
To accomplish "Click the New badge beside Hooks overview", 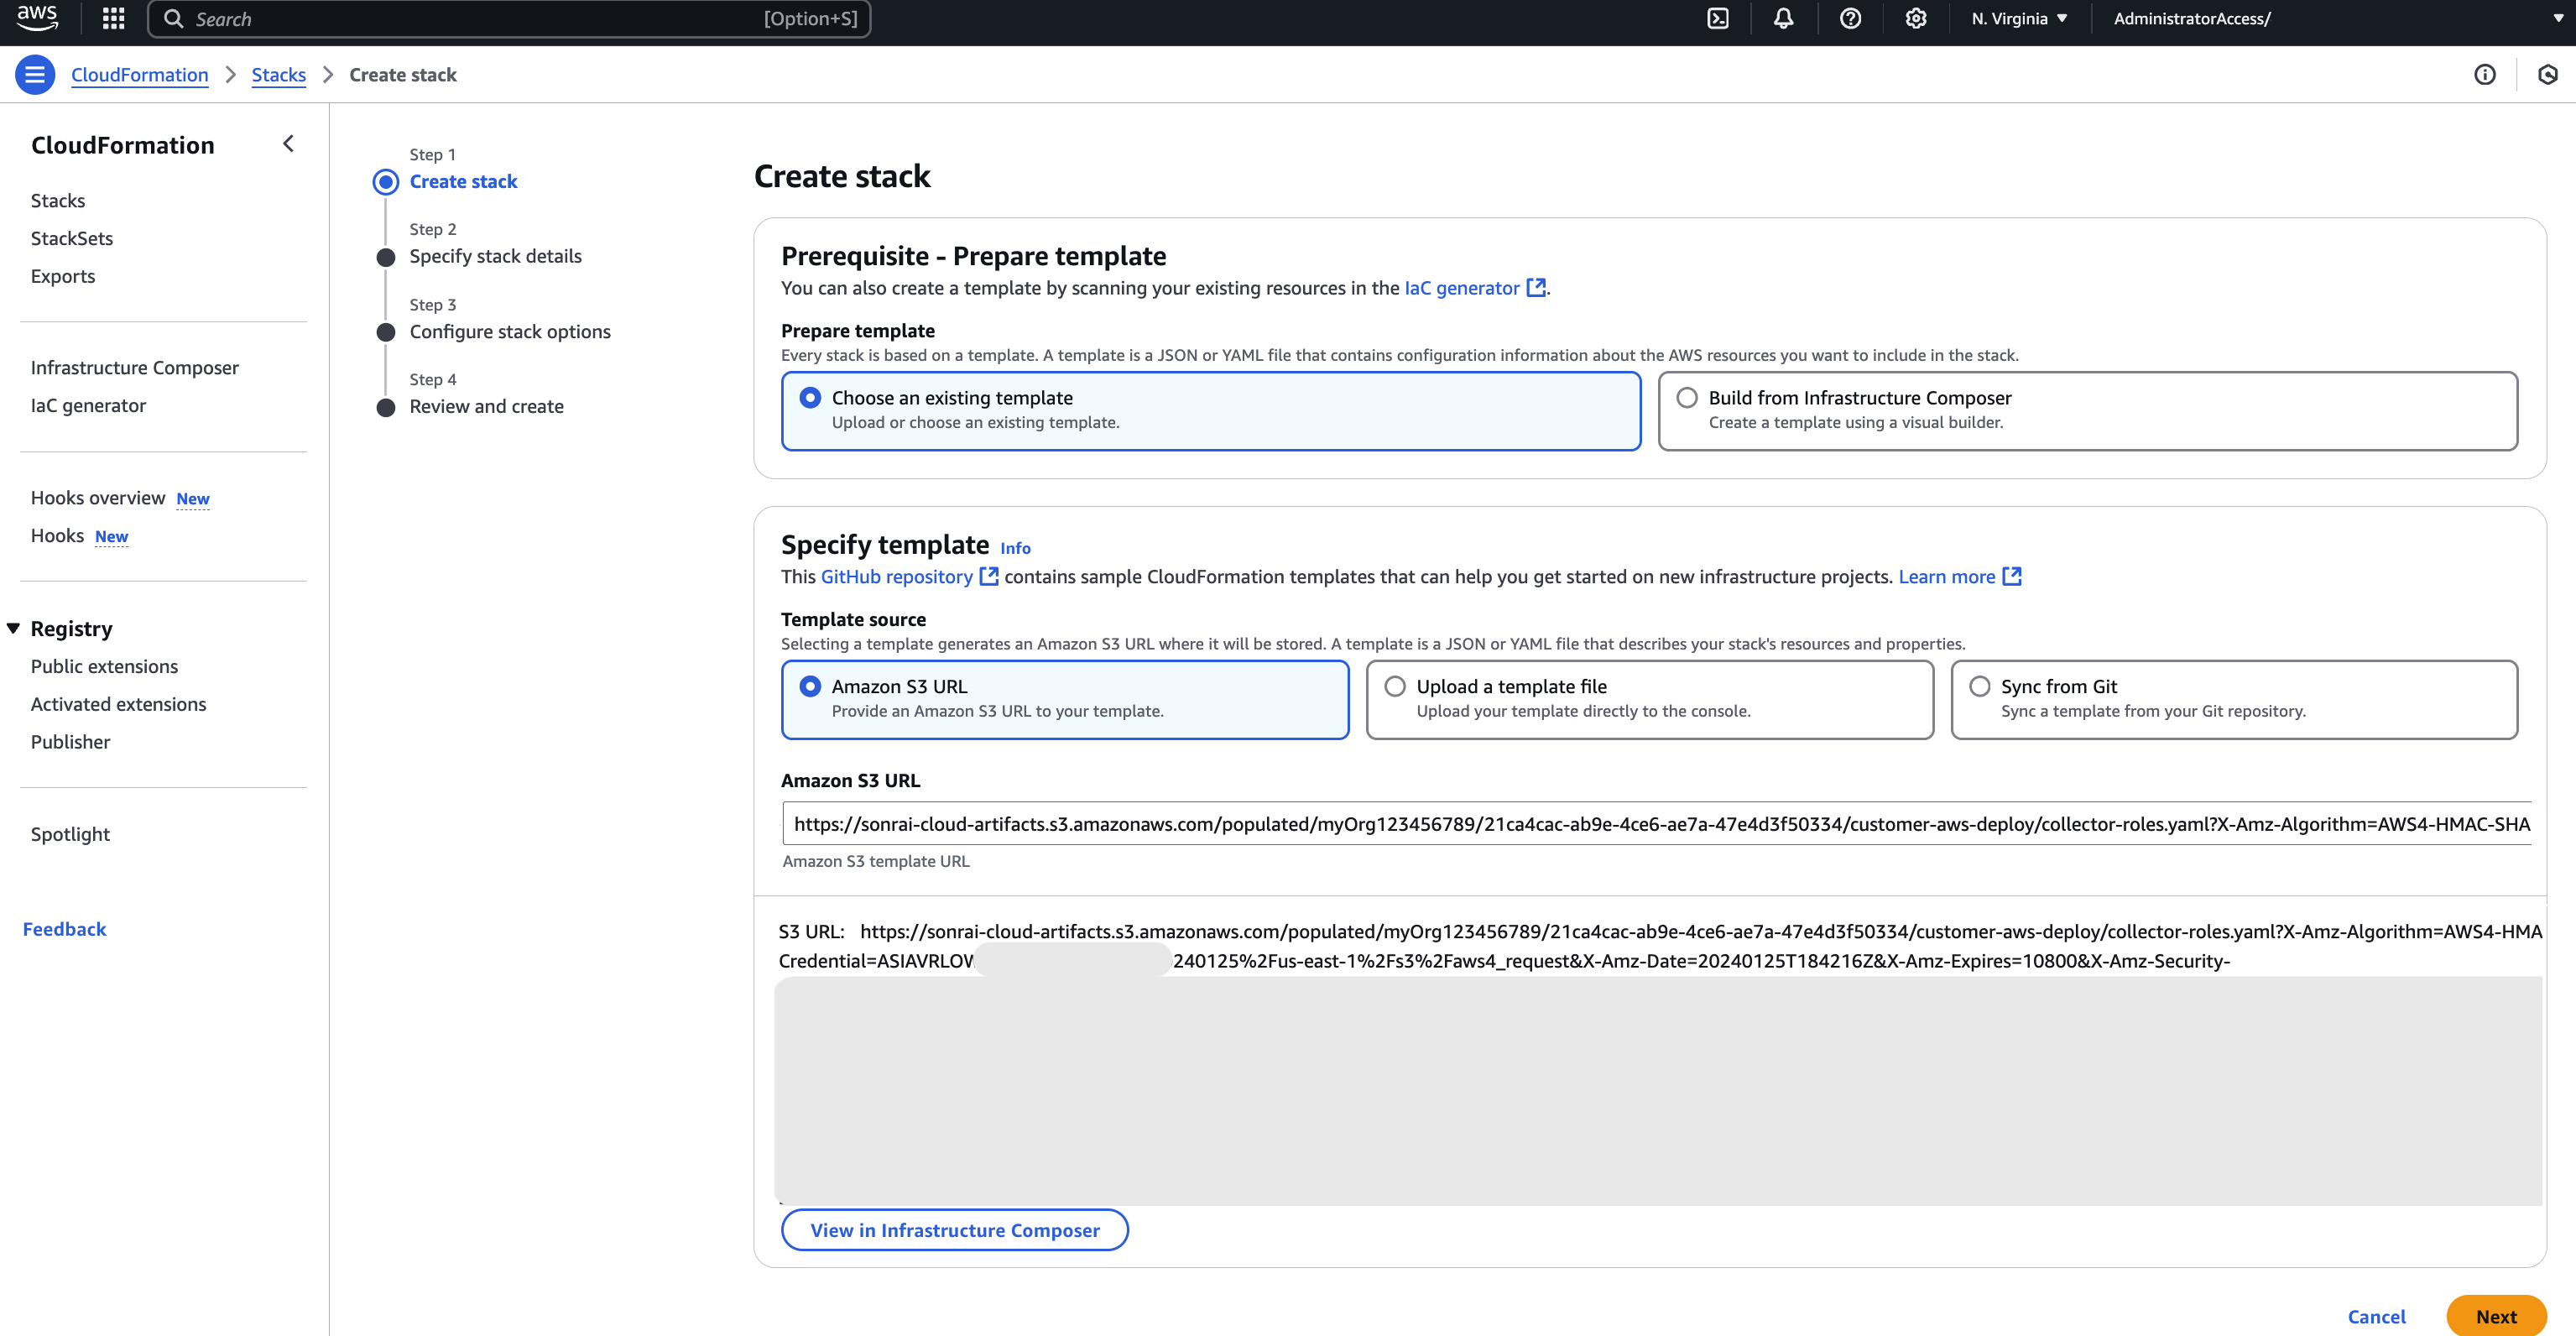I will pyautogui.click(x=193, y=499).
